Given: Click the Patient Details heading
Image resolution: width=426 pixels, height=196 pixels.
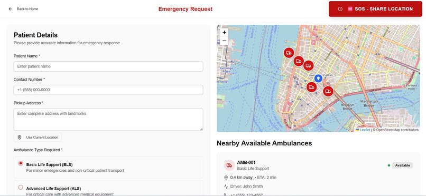Looking at the screenshot, I should [35, 35].
